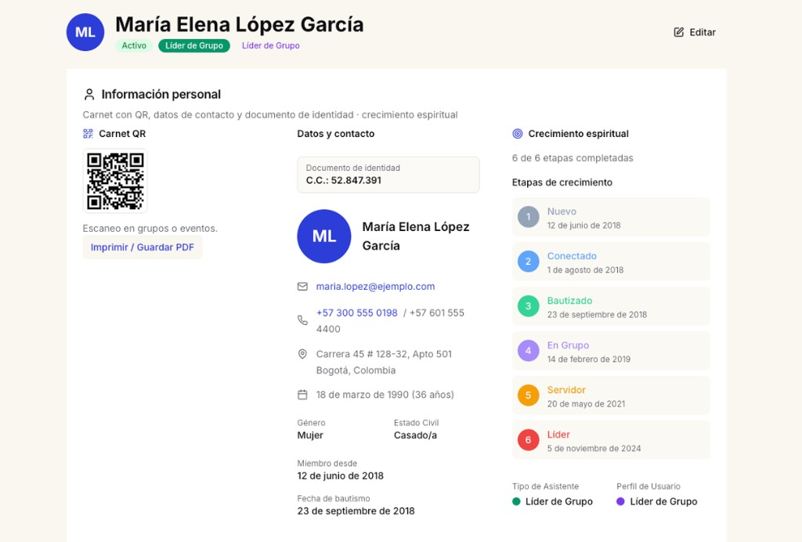
Task: Click the C.C.: 52.847.391 value
Action: [x=344, y=180]
